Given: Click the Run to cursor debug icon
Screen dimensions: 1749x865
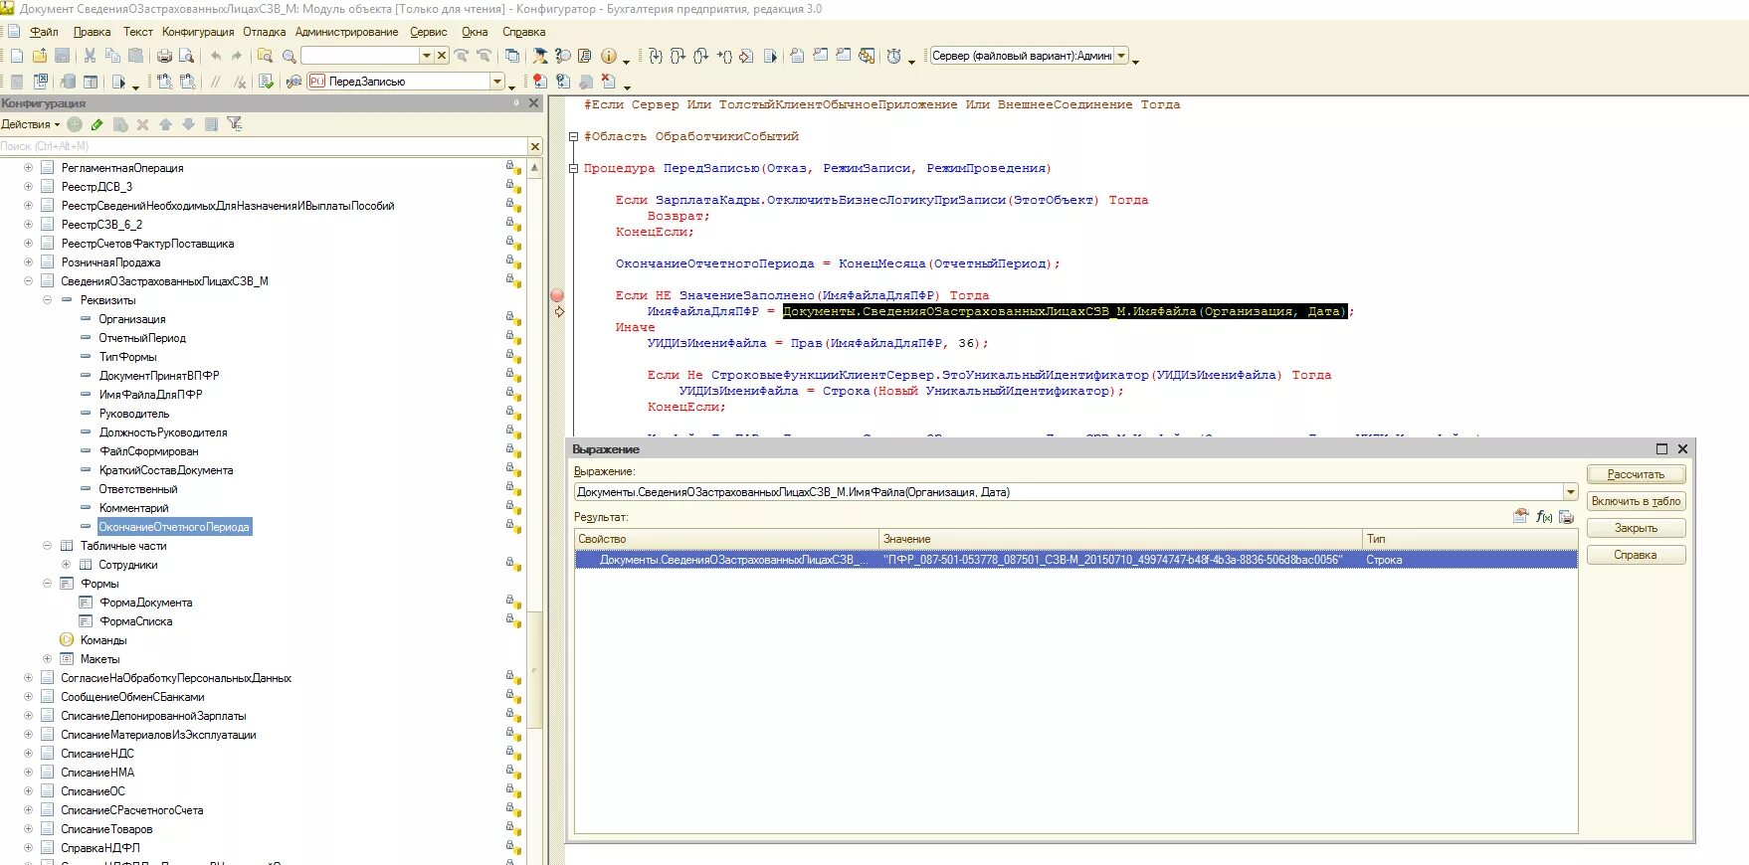Looking at the screenshot, I should (724, 56).
